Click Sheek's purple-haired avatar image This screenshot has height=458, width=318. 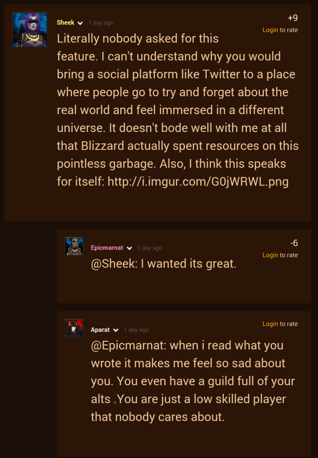(30, 30)
